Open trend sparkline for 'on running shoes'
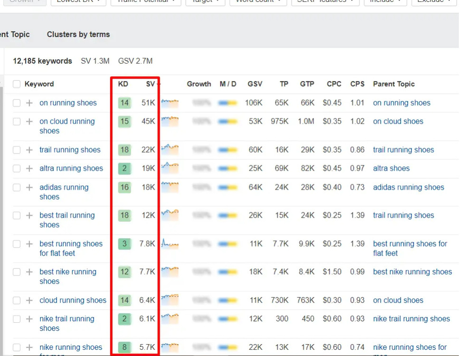The width and height of the screenshot is (475, 356). (x=170, y=103)
